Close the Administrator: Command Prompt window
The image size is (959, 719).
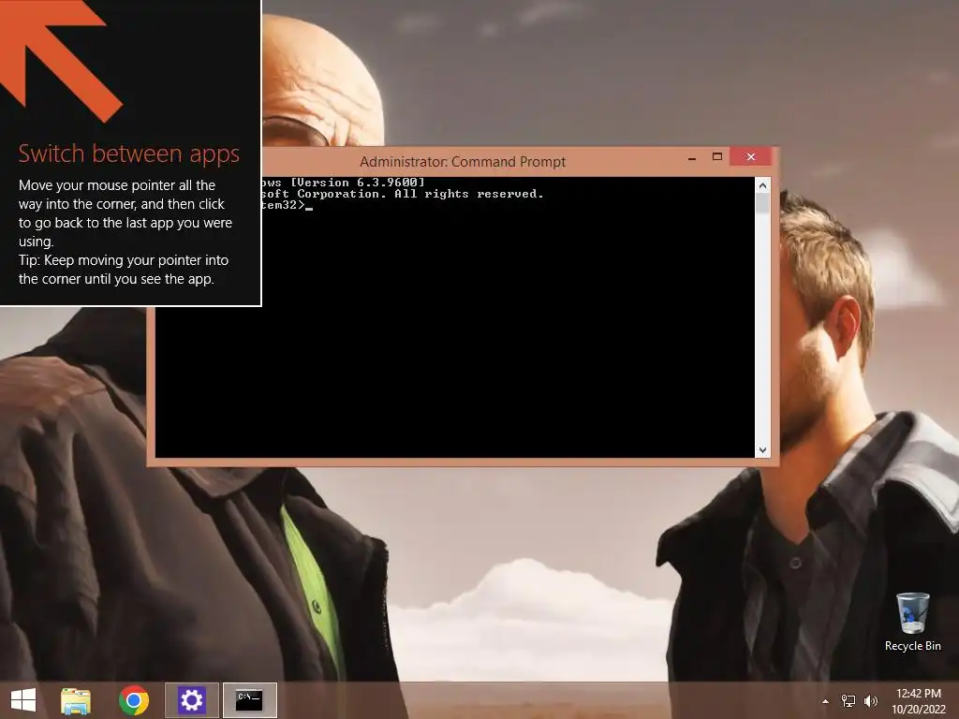coord(751,157)
